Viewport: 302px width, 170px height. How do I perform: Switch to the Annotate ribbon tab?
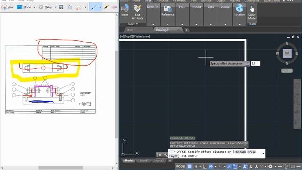pyautogui.click(x=162, y=1)
